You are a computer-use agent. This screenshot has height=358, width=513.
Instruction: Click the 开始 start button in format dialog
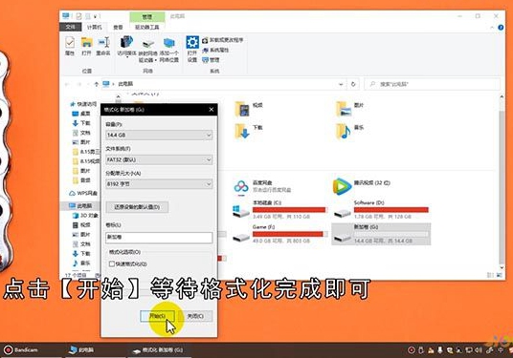(157, 316)
